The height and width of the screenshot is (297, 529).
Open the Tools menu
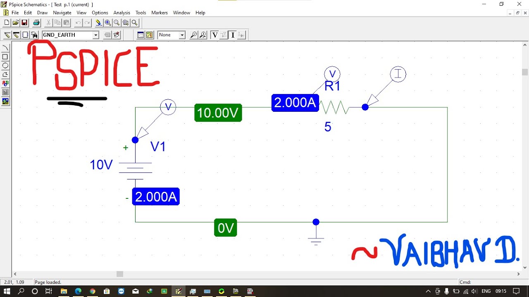click(x=141, y=13)
